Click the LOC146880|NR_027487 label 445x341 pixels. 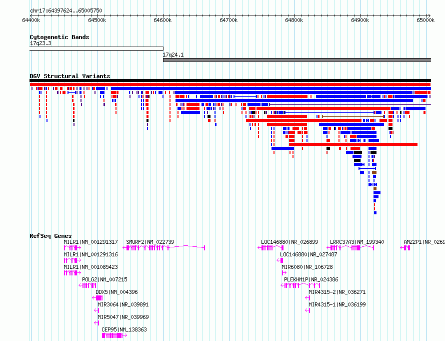[308, 254]
